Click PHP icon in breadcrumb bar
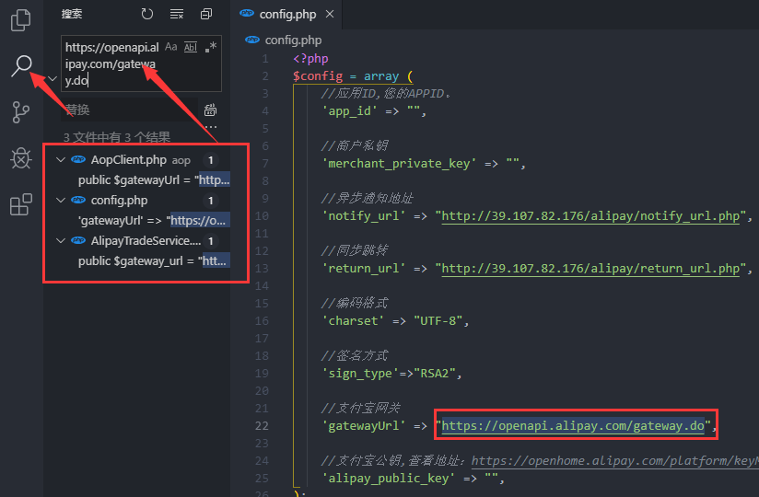The height and width of the screenshot is (497, 759). pos(252,40)
